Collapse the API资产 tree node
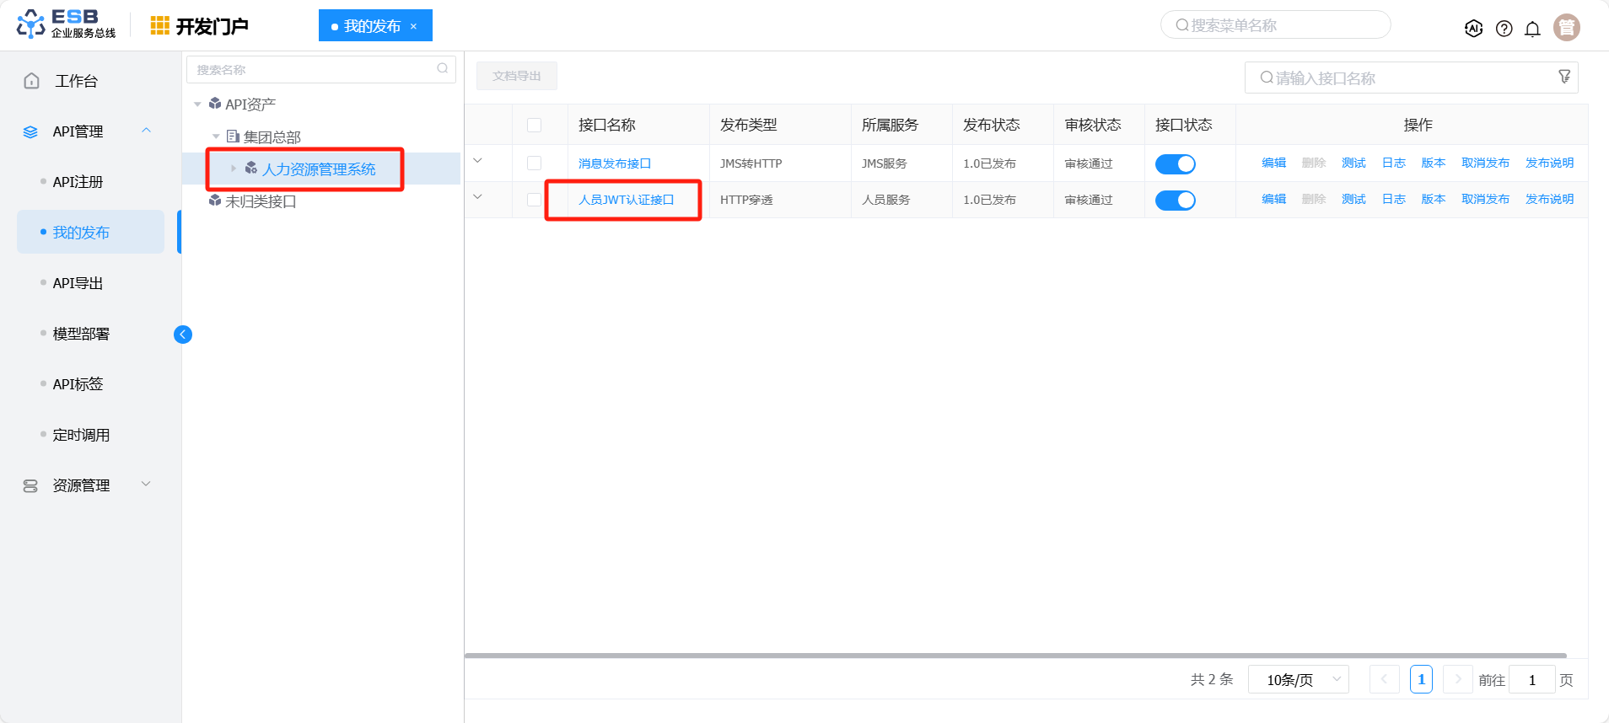The image size is (1609, 723). tap(197, 104)
